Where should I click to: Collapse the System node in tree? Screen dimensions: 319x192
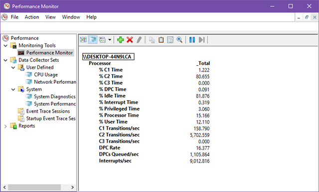(x=13, y=89)
